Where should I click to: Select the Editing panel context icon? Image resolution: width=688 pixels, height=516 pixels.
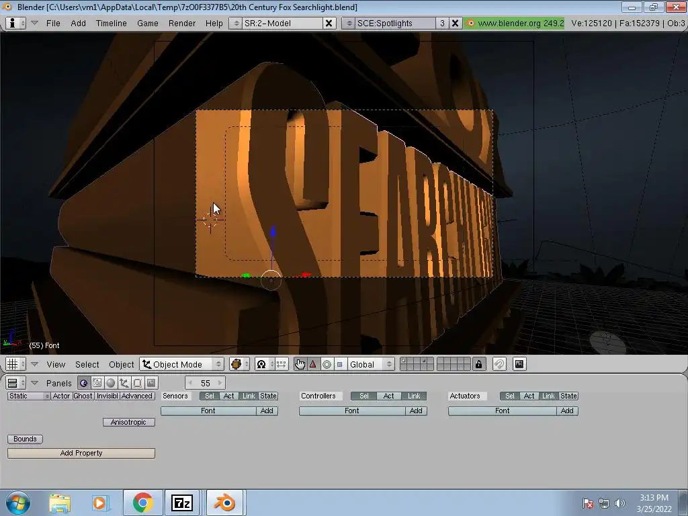tap(137, 383)
